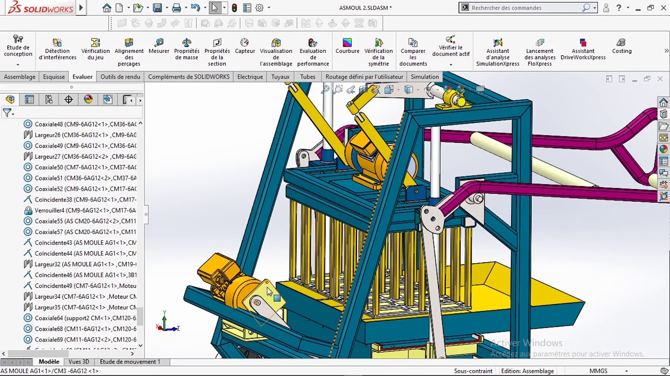
Task: Run Détection d'interférences
Action: point(57,49)
